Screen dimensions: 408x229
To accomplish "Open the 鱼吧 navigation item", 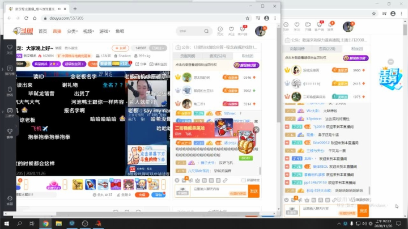I will 120,31.
